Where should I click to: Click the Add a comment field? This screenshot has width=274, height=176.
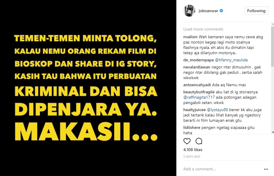pyautogui.click(x=222, y=169)
